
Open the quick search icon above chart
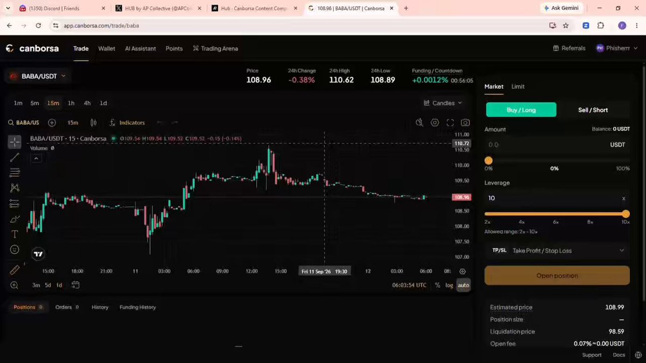pyautogui.click(x=419, y=123)
